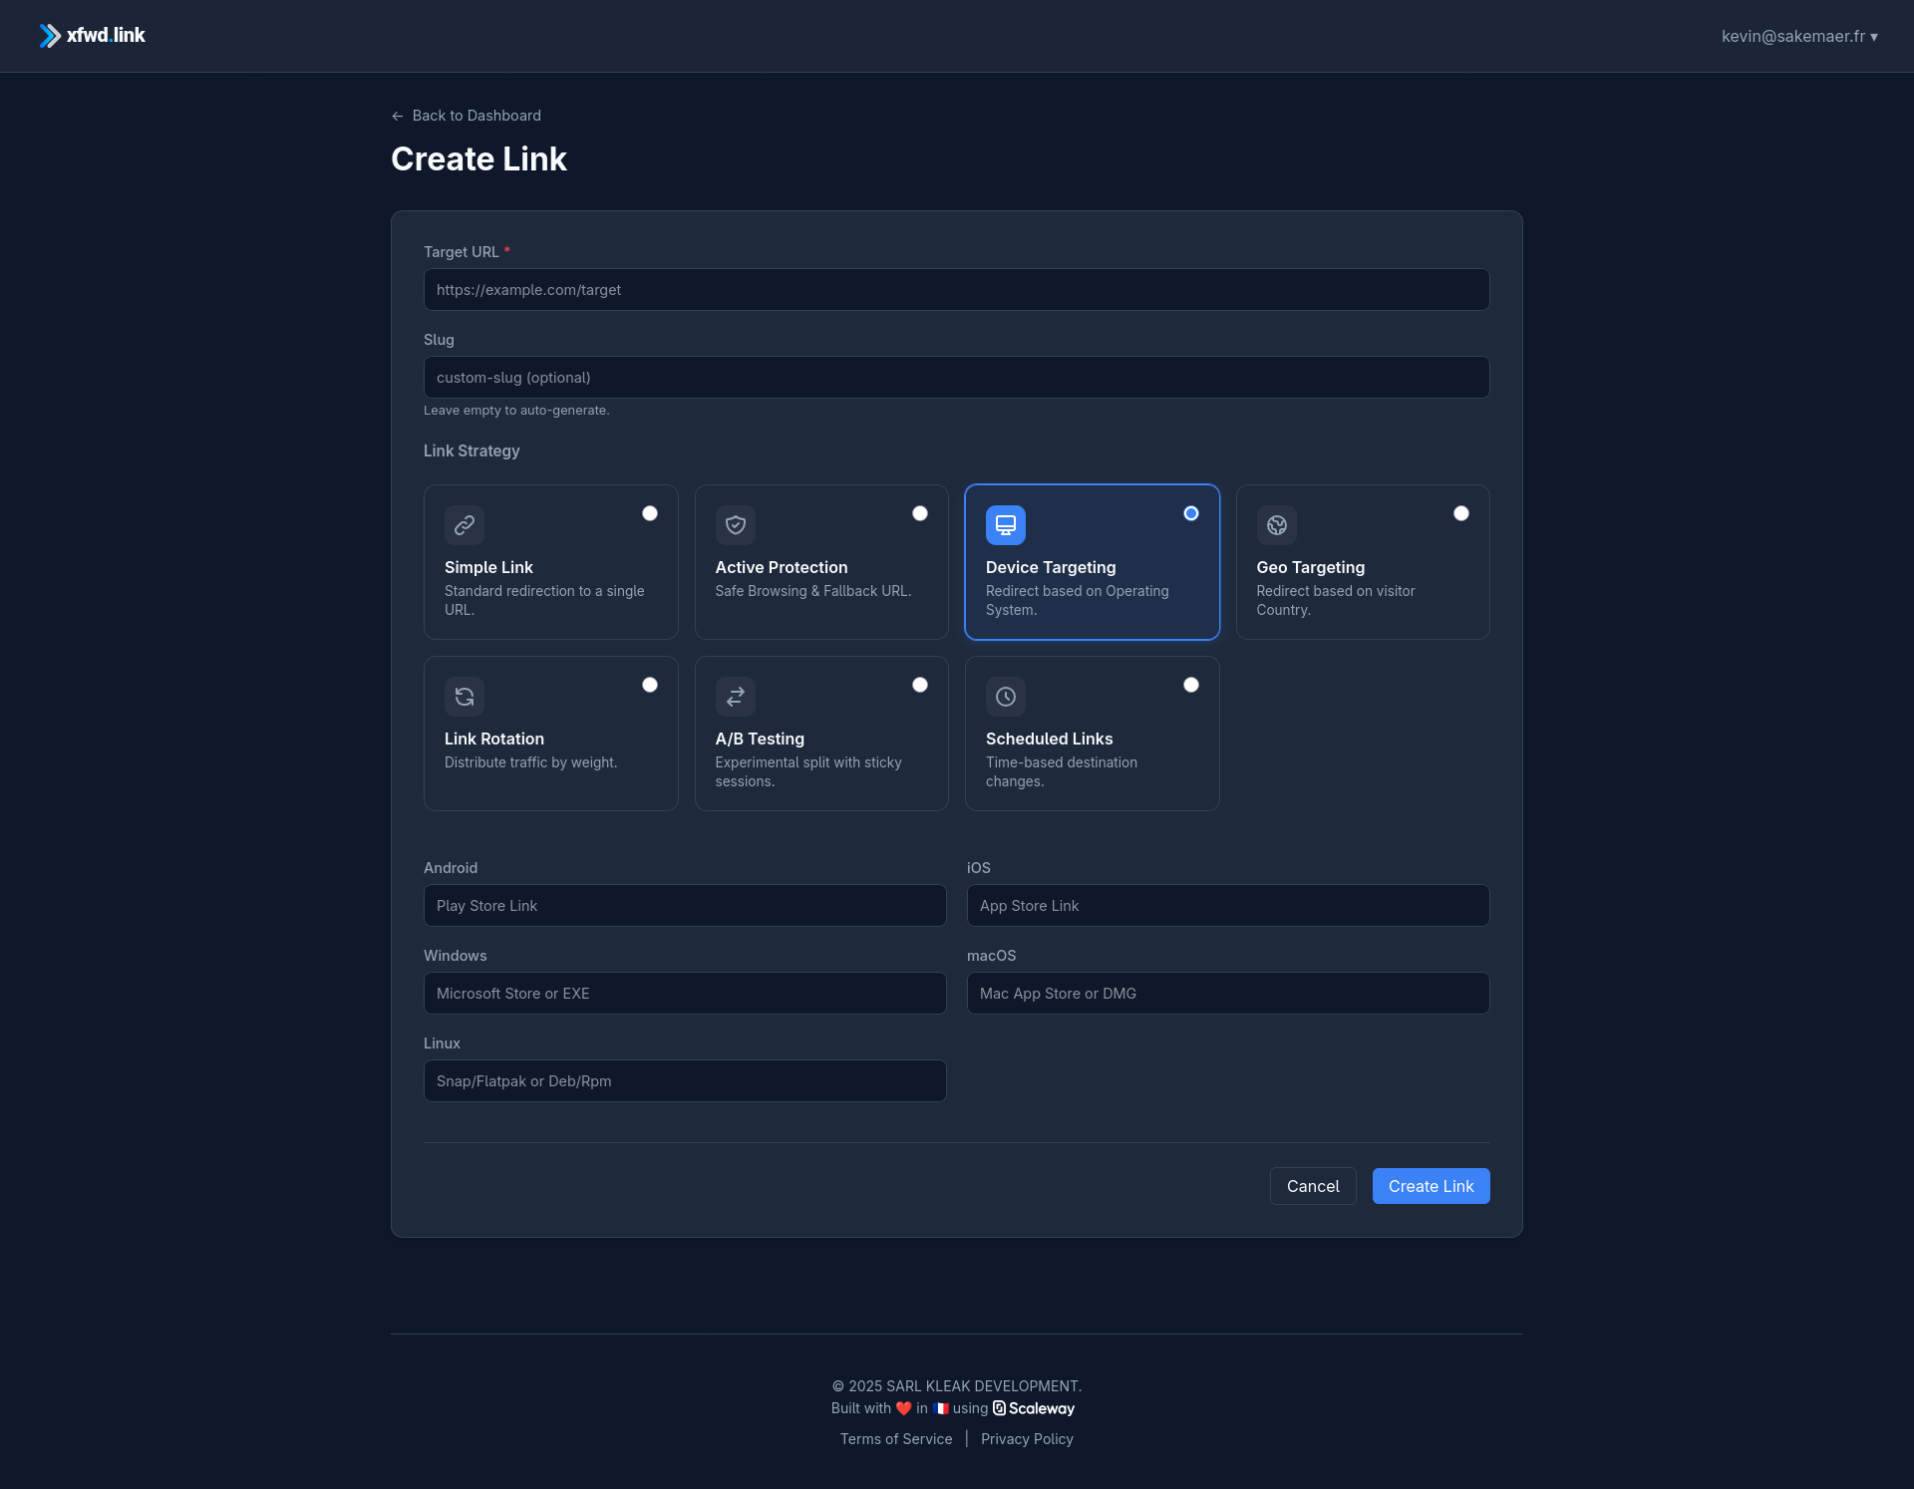Click the Geo Targeting globe icon
This screenshot has height=1489, width=1914.
click(1277, 525)
